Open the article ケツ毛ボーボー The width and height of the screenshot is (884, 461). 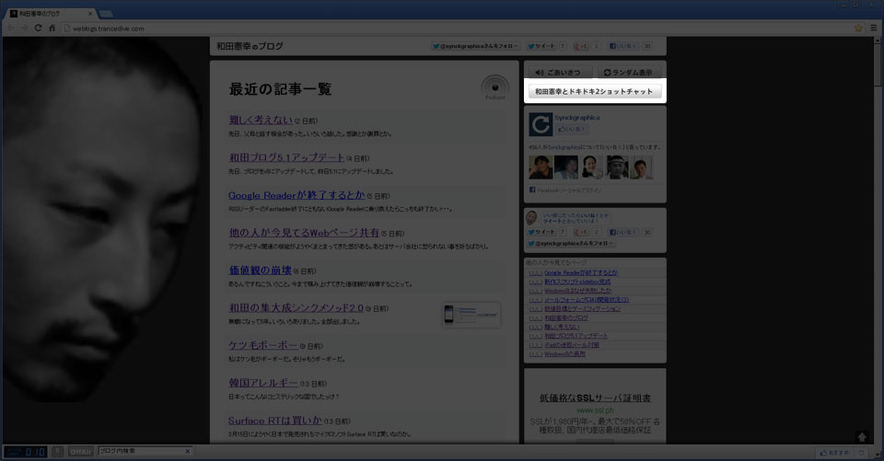coord(262,345)
